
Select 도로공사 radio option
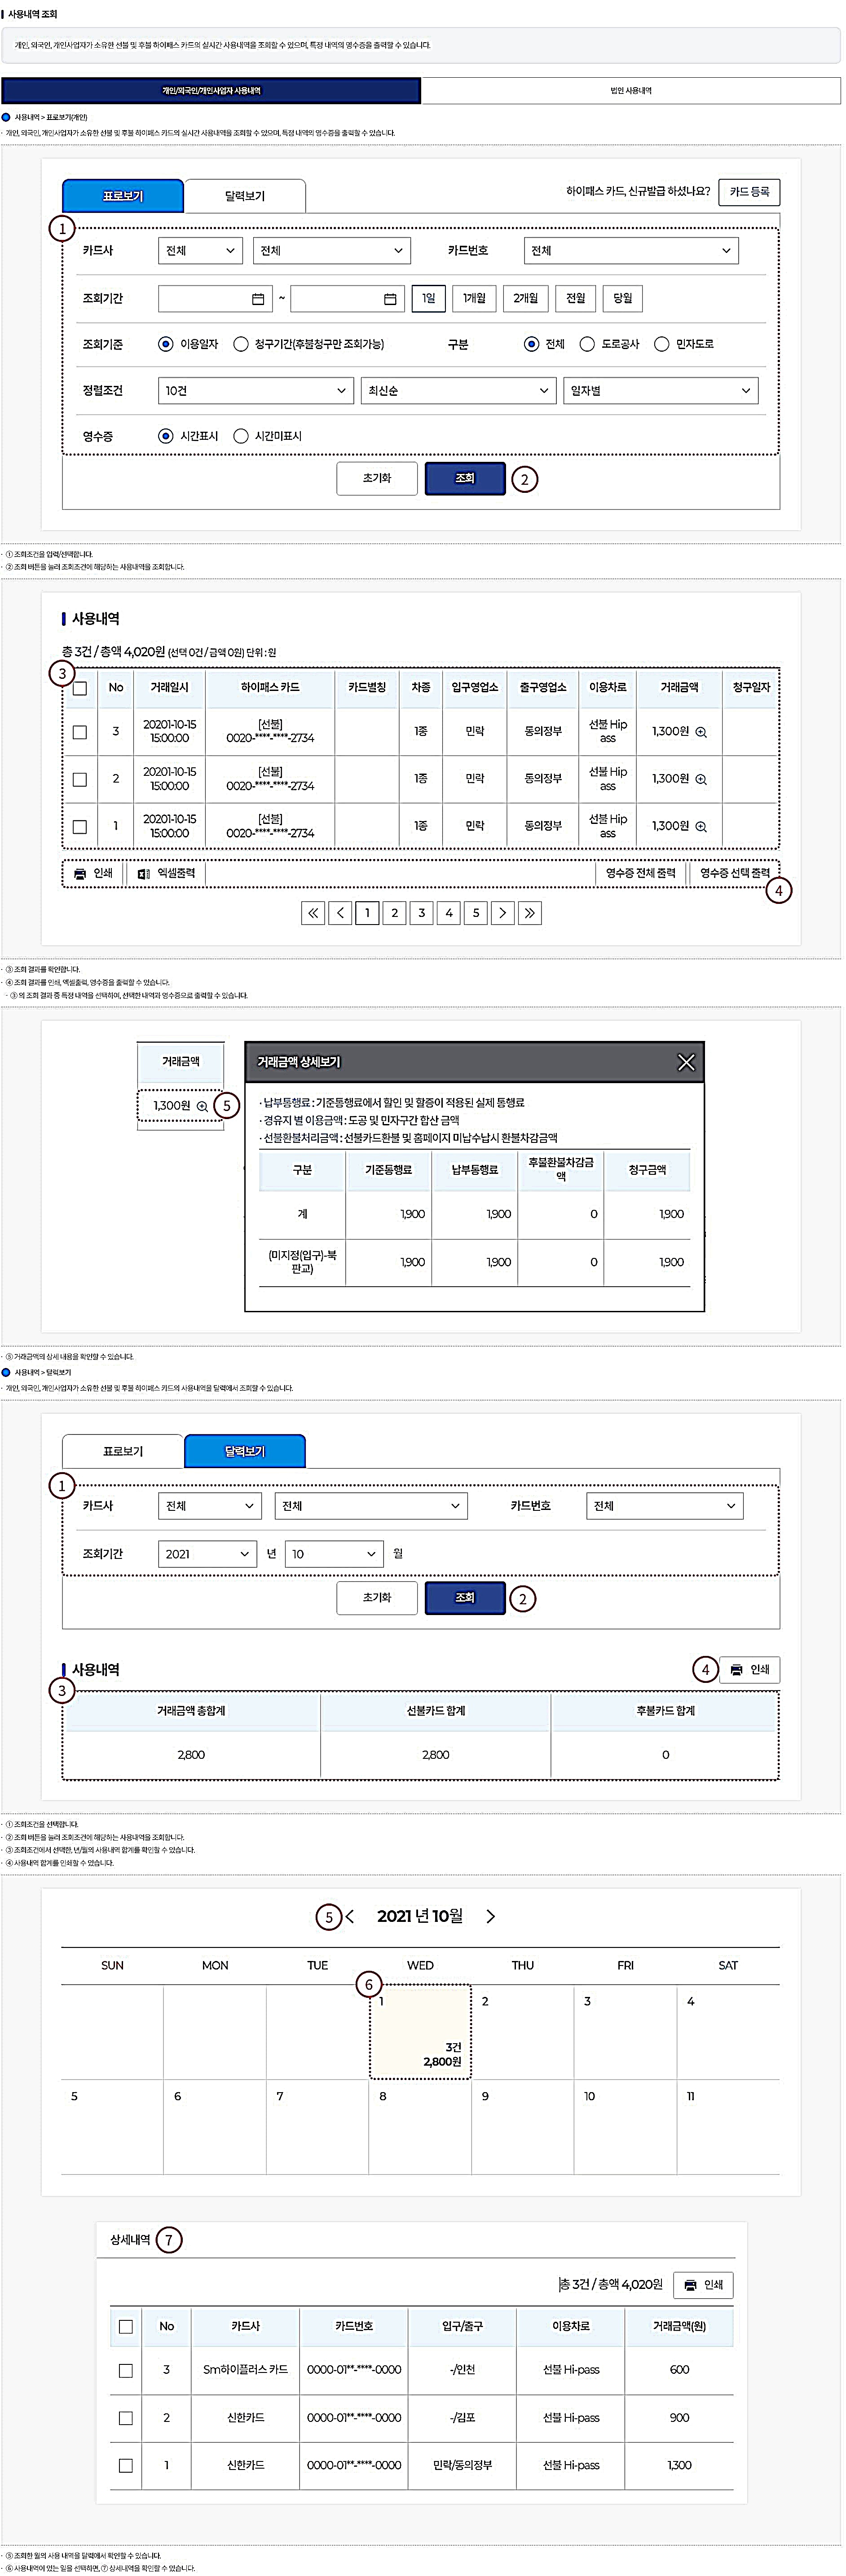click(x=588, y=344)
